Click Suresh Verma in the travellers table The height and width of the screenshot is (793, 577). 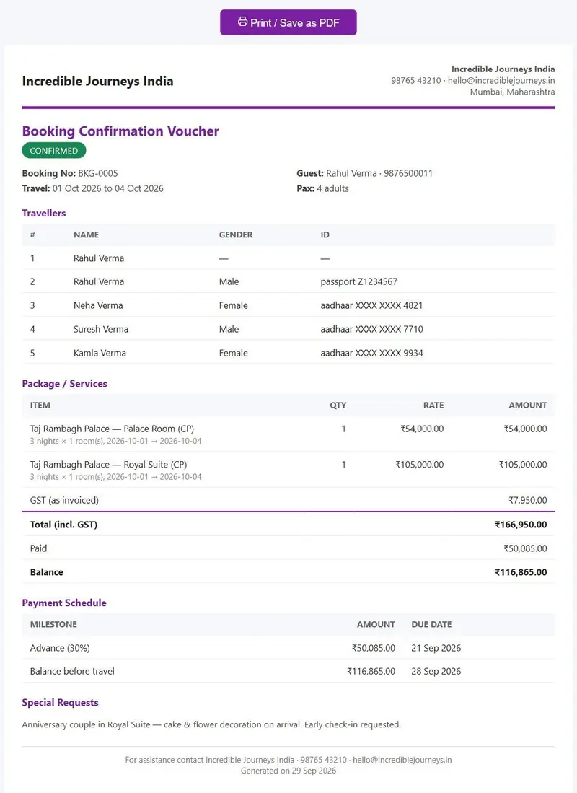pyautogui.click(x=101, y=329)
